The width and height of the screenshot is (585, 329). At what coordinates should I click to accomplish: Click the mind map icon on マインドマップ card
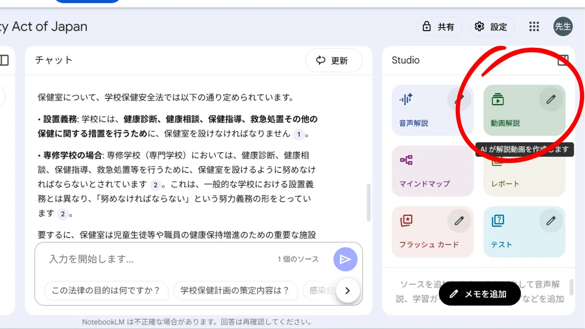[x=406, y=160]
